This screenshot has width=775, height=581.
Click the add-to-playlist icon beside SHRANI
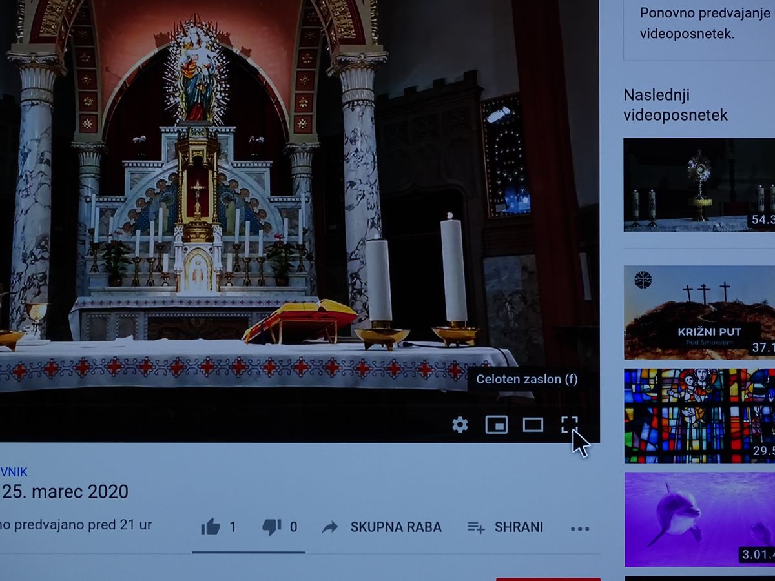tap(476, 527)
